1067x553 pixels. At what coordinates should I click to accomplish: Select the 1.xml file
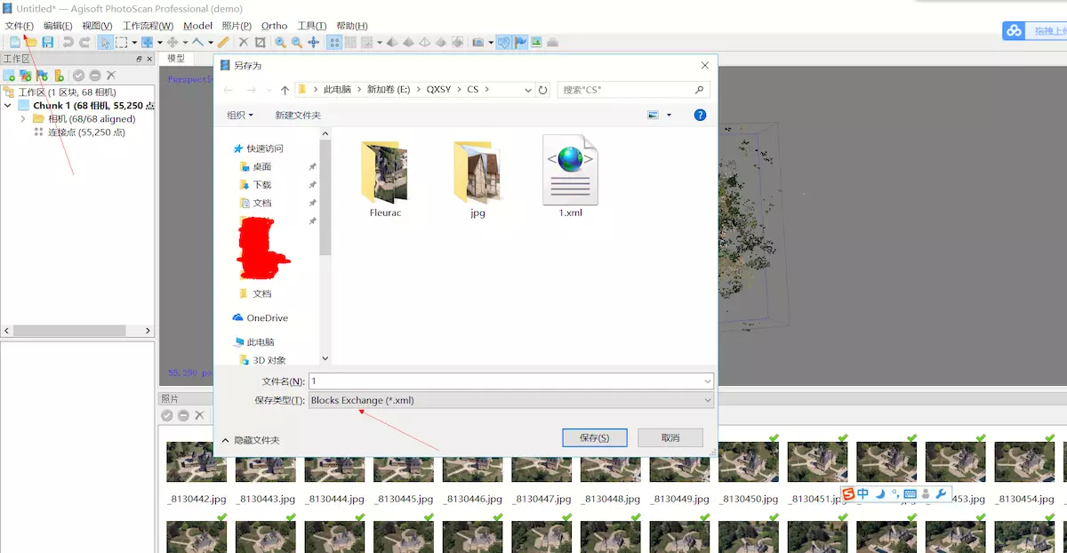click(x=570, y=178)
